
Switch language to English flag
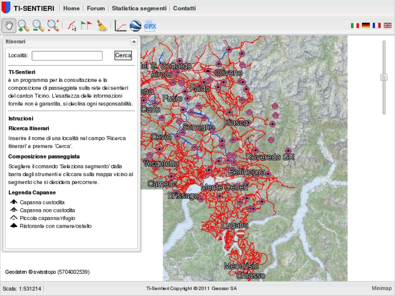click(387, 26)
